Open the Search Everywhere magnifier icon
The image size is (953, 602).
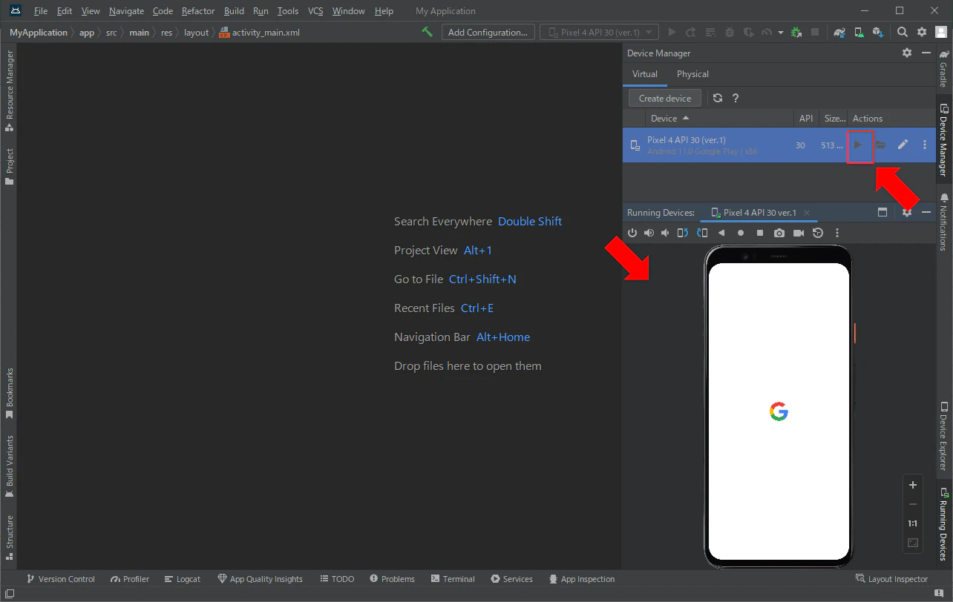903,32
